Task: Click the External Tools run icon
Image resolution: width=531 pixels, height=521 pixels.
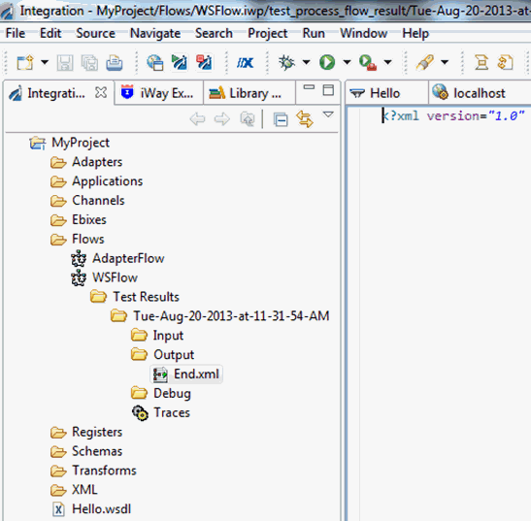Action: tap(368, 63)
